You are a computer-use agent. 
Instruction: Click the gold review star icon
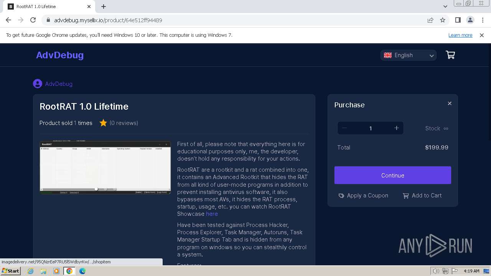point(103,123)
